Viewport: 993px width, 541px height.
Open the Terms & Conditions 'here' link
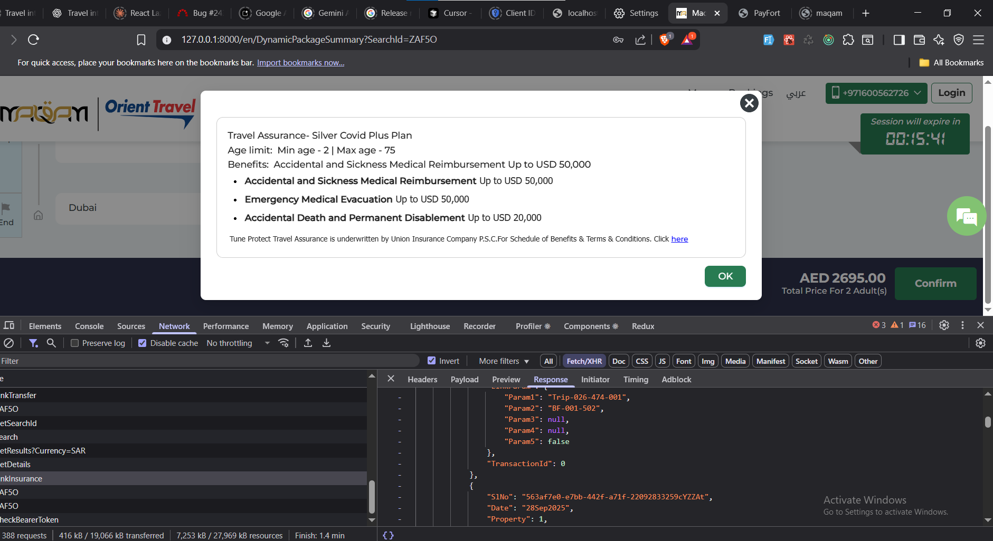[x=679, y=239]
